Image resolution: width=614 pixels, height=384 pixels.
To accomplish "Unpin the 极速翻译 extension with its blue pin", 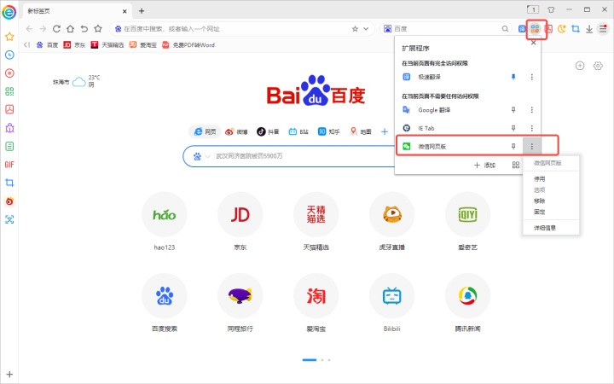I will [x=513, y=77].
